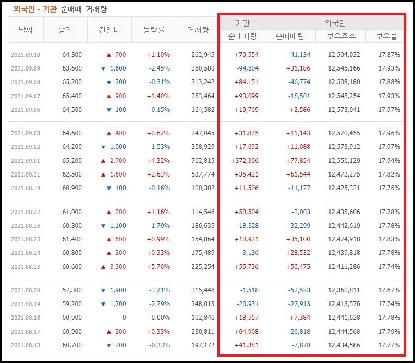The width and height of the screenshot is (415, 363).
Task: Click the title 외국인 · 기관 순매매 거래량
Action: coord(60,9)
